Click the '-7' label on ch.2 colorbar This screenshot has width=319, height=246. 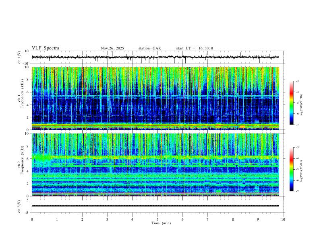297,191
